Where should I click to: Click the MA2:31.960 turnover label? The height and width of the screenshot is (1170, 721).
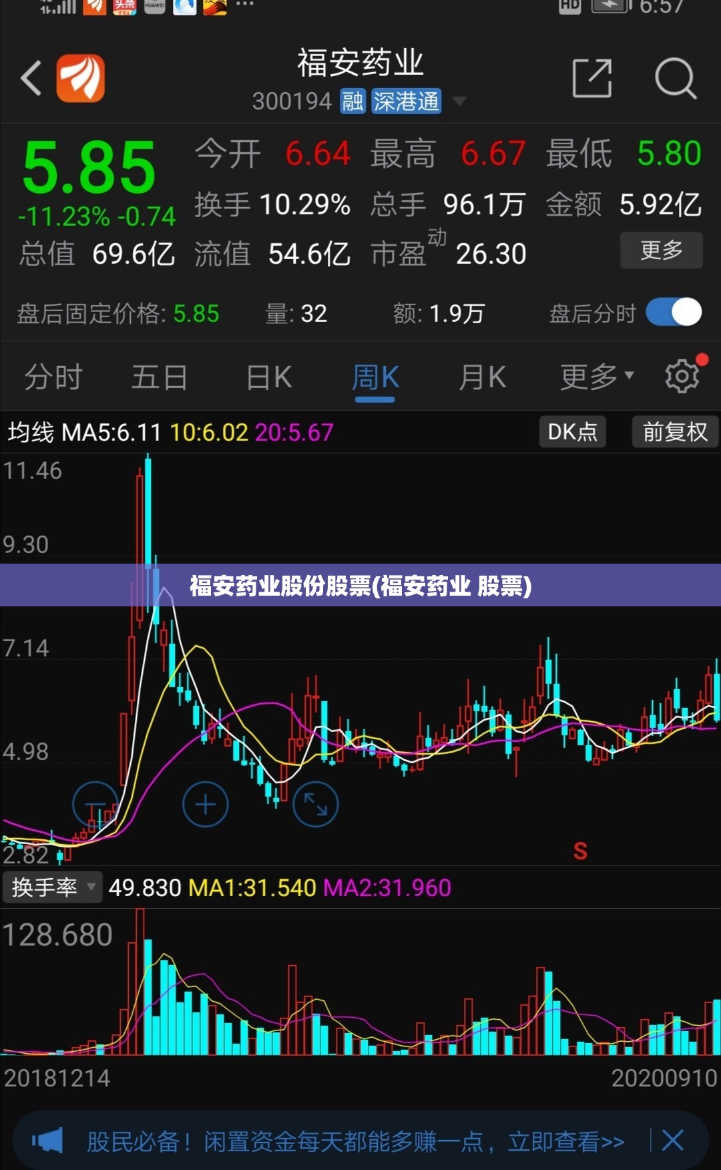[387, 888]
